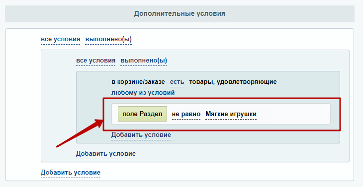
Task: Click the middle-level "Добавить условие" link
Action: [x=106, y=154]
